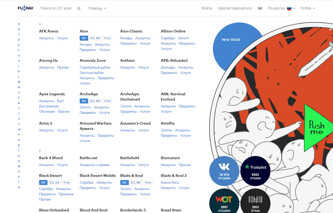Open the VK reviews circle 34 935
Viewport: 333px width, 213px height.
coord(224,170)
